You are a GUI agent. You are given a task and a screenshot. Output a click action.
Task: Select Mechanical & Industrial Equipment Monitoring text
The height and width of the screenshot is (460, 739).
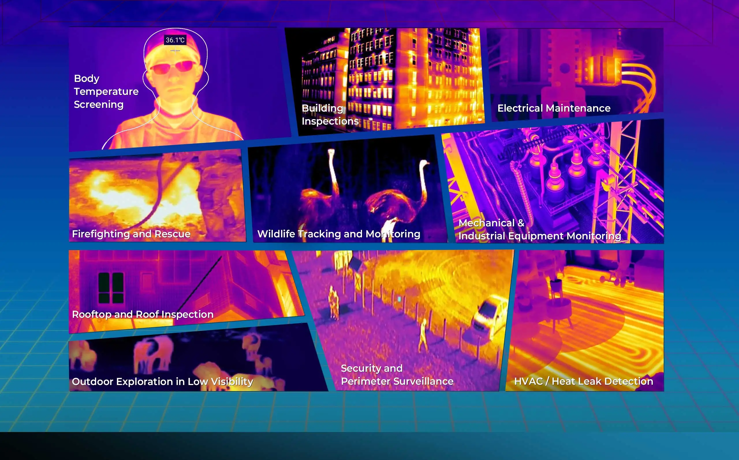click(x=539, y=229)
